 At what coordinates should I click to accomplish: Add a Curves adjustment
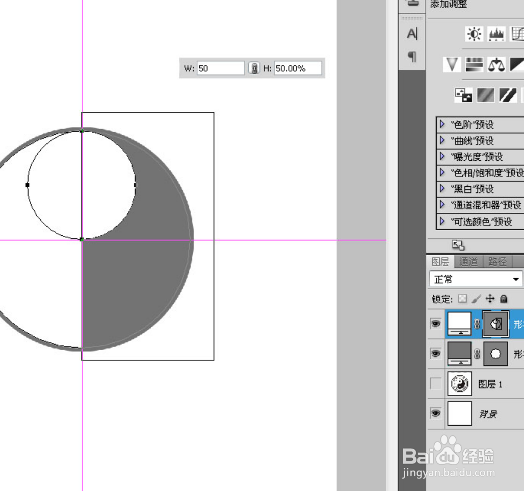tap(517, 34)
